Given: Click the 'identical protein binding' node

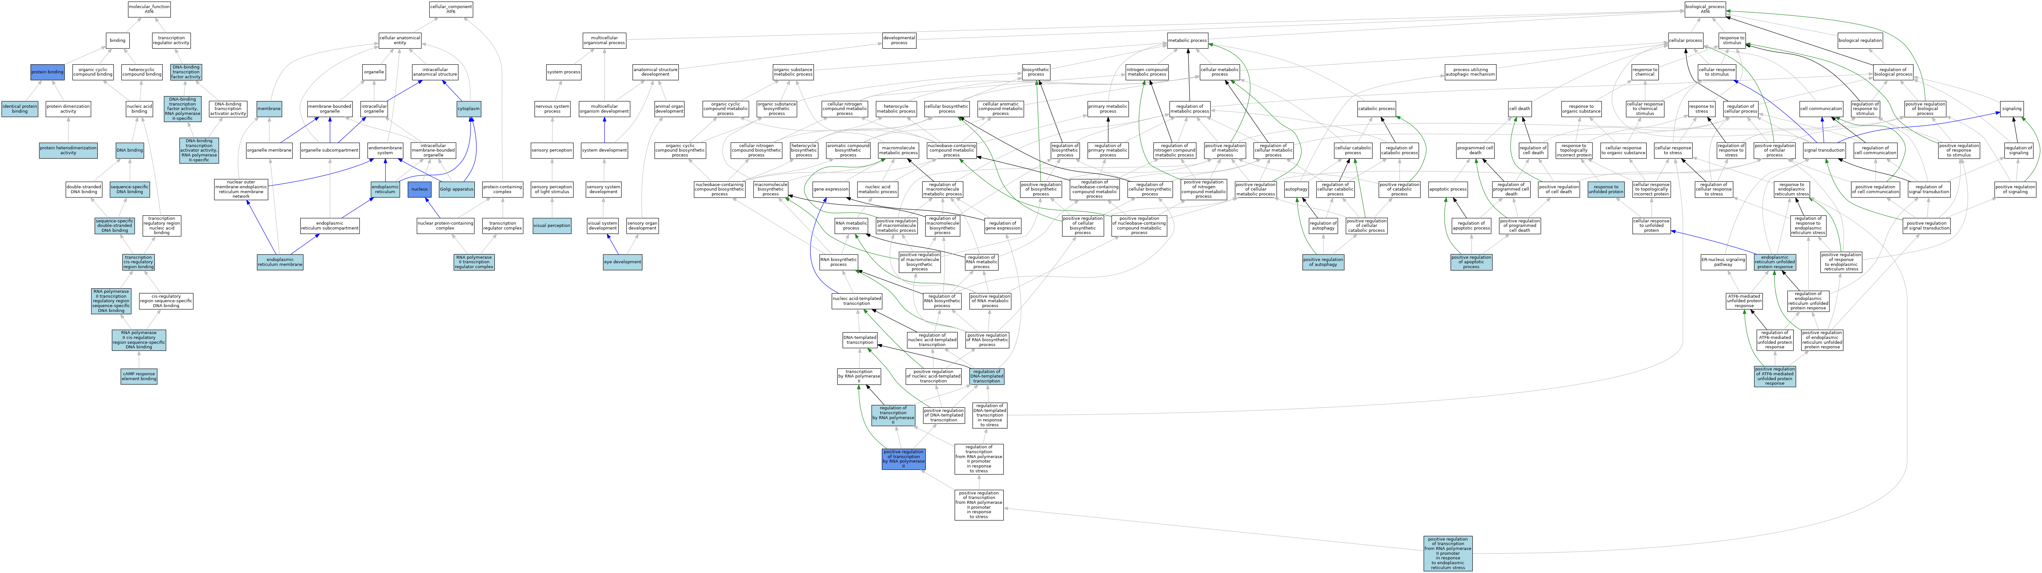Looking at the screenshot, I should 20,109.
